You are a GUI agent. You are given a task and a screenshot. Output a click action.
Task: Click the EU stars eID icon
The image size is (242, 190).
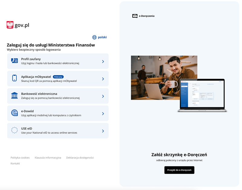14,130
